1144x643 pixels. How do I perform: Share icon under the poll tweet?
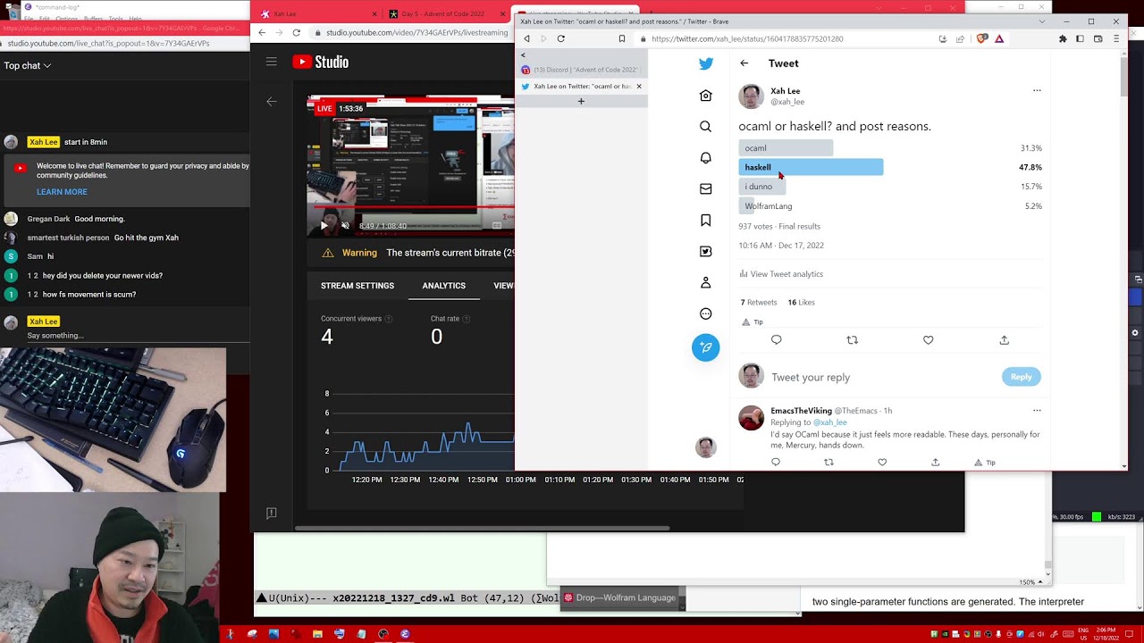pos(1004,340)
